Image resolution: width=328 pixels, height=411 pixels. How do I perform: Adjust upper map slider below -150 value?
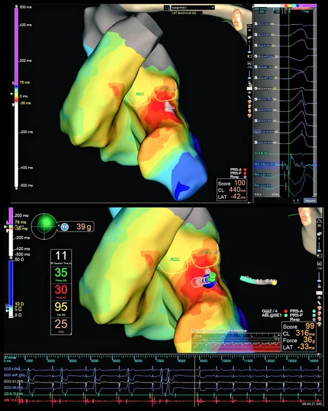pos(249,74)
